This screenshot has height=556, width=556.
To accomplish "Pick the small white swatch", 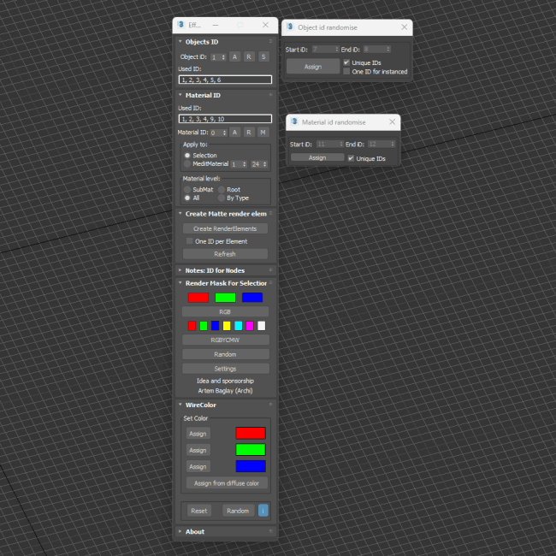I will click(262, 326).
